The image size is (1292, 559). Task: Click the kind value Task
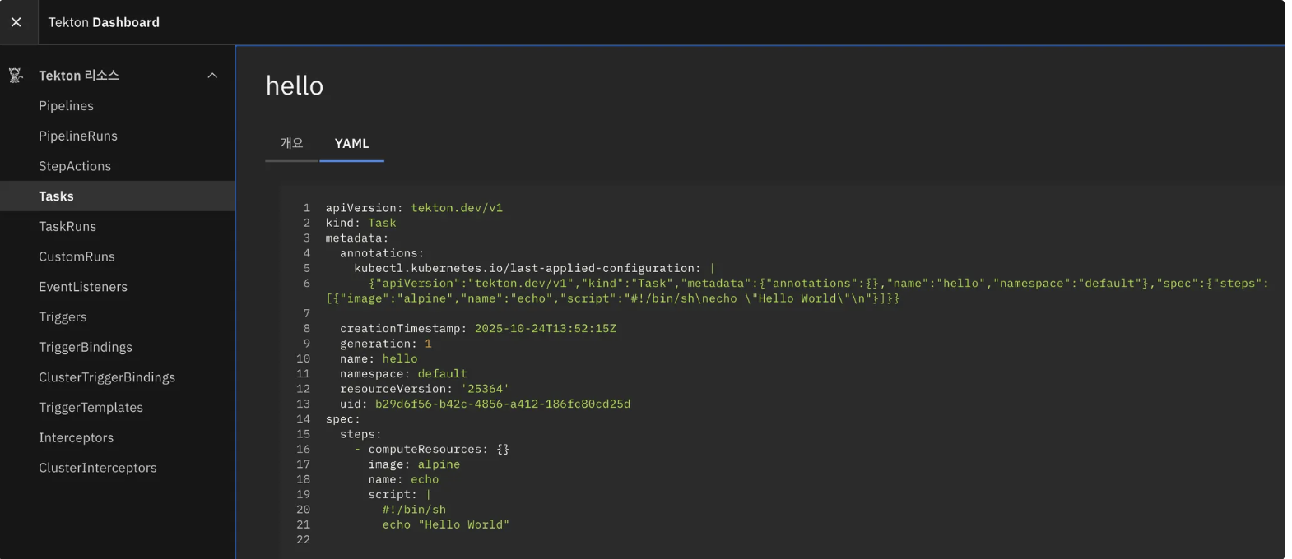click(x=382, y=223)
